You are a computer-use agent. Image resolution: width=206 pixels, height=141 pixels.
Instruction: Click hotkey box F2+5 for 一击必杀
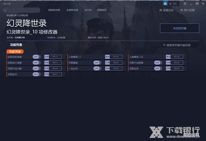[x=116, y=68]
